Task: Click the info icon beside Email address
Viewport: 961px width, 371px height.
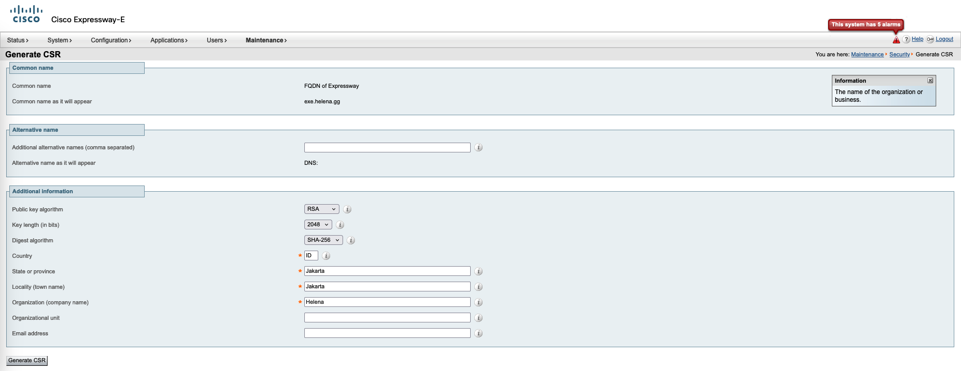Action: click(478, 334)
